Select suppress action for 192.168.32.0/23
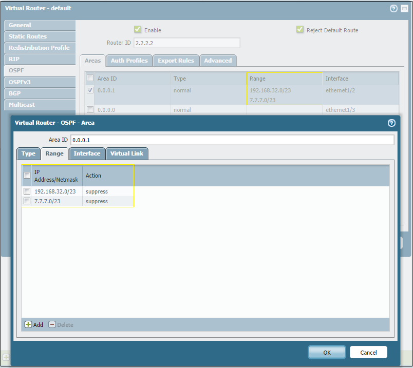413x368 pixels. click(x=97, y=191)
